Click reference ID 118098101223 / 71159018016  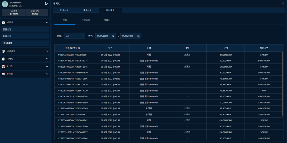[x=73, y=67]
